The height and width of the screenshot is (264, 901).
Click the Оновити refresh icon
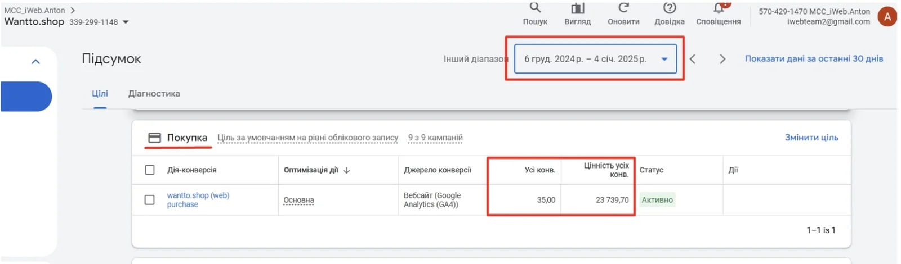[x=623, y=8]
